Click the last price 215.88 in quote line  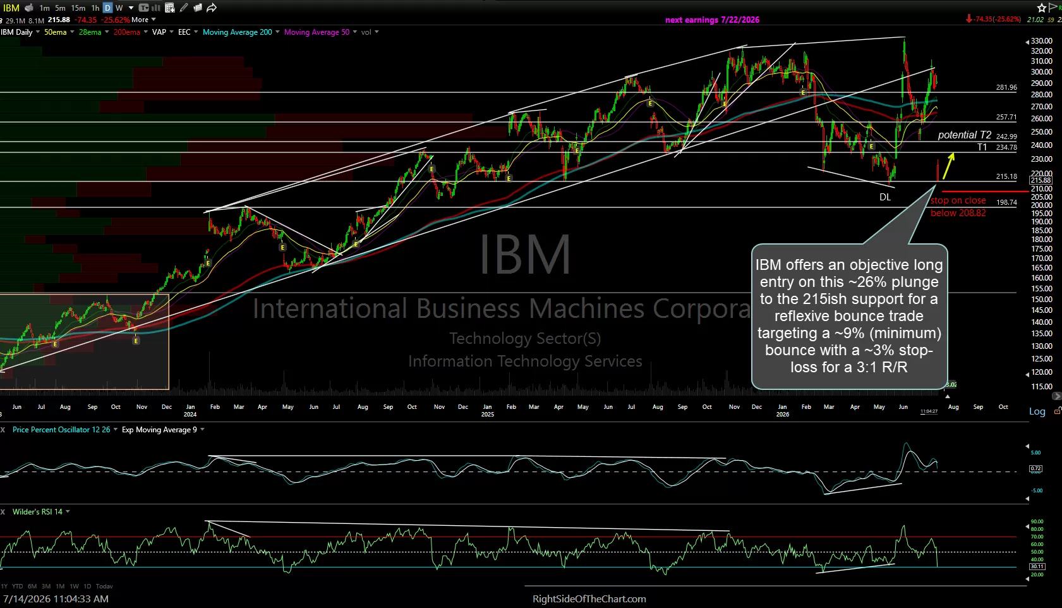[59, 20]
